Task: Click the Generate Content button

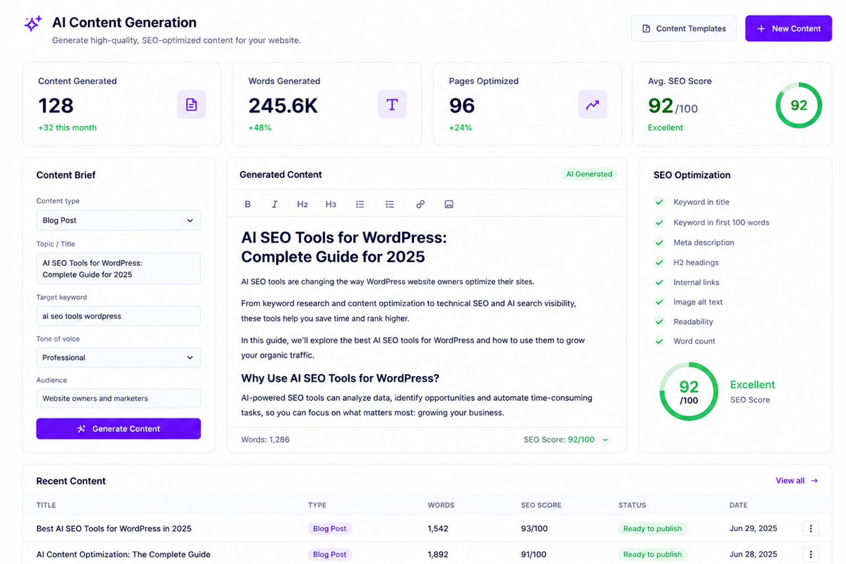Action: click(118, 429)
